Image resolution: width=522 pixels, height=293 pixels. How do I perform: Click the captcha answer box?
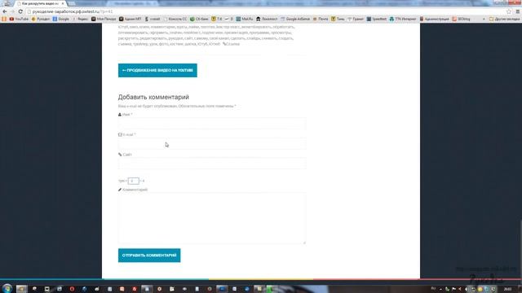[133, 181]
